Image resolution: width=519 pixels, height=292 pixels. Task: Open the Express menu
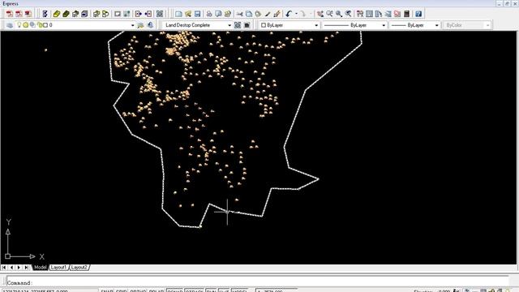tap(11, 3)
